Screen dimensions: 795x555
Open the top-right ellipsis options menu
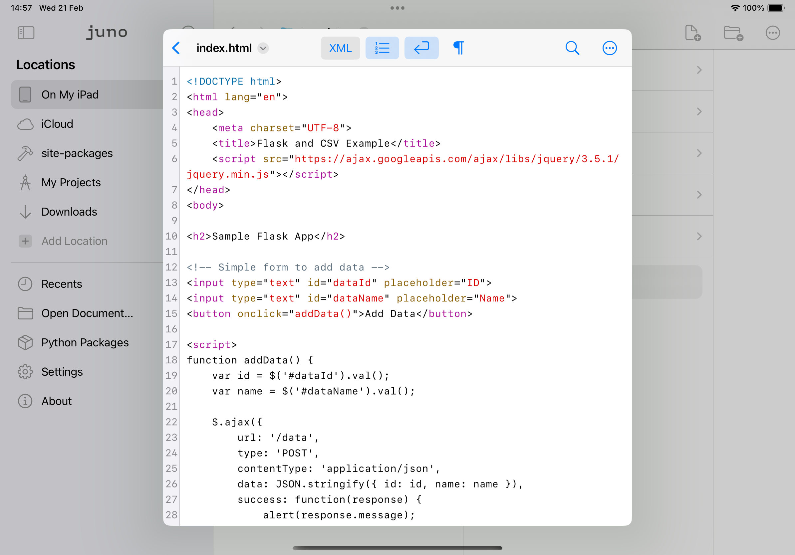[772, 33]
